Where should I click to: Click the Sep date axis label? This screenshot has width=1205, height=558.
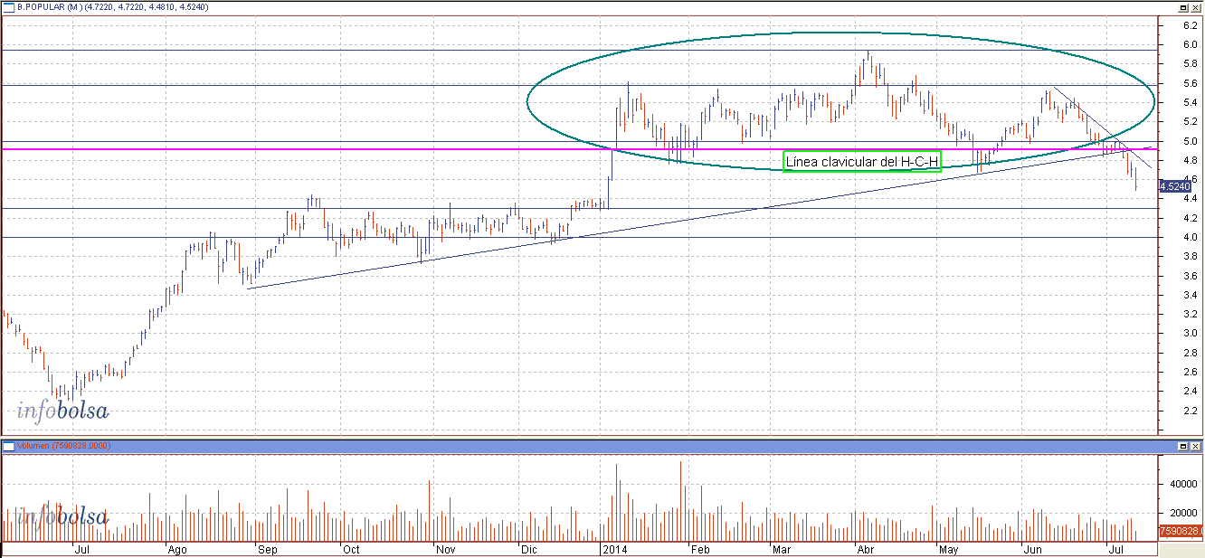coord(267,549)
